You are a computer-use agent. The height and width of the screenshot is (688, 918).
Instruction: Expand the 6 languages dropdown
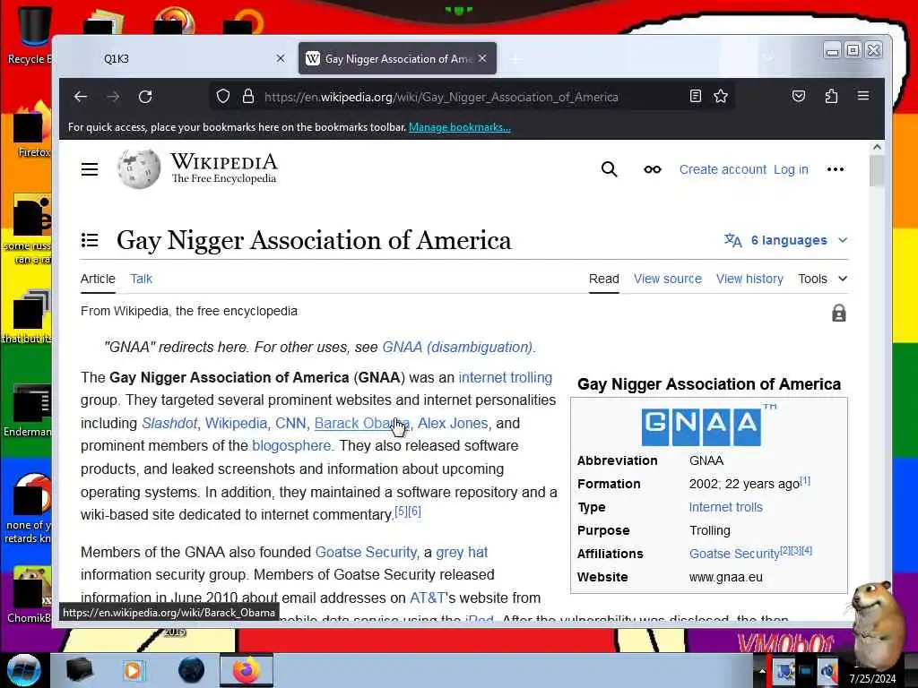pyautogui.click(x=785, y=240)
